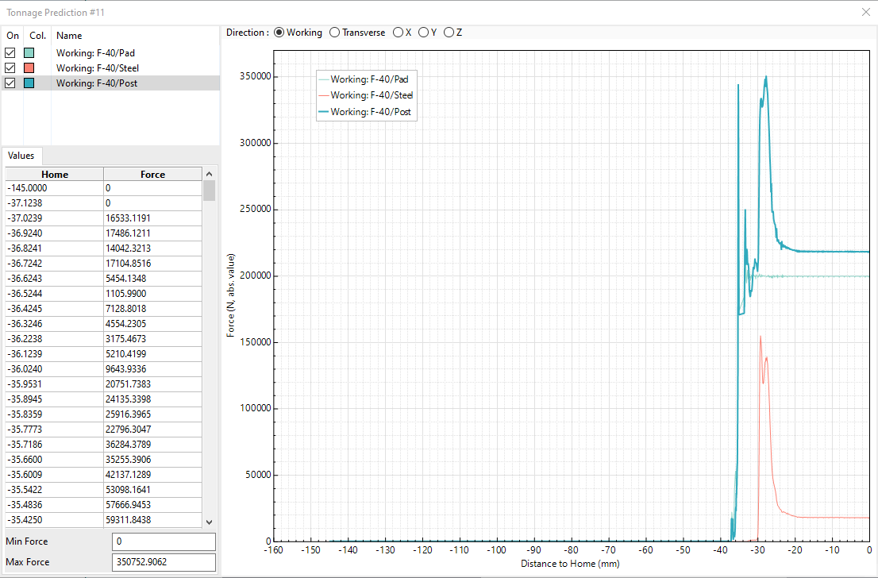
Task: Select Force cell 7128.8018
Action: pos(153,309)
